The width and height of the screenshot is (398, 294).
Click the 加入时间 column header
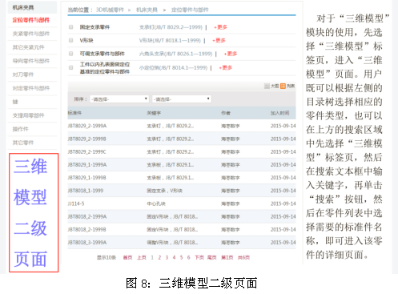pyautogui.click(x=279, y=113)
